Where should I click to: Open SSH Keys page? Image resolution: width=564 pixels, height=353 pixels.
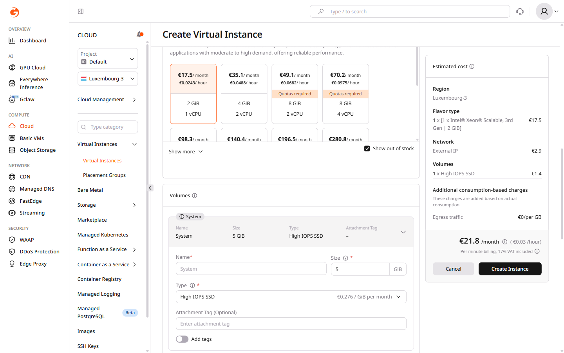tap(88, 346)
